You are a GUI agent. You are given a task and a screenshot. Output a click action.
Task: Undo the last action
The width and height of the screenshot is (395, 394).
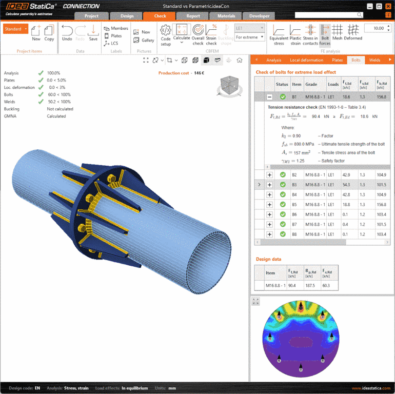[x=67, y=33]
